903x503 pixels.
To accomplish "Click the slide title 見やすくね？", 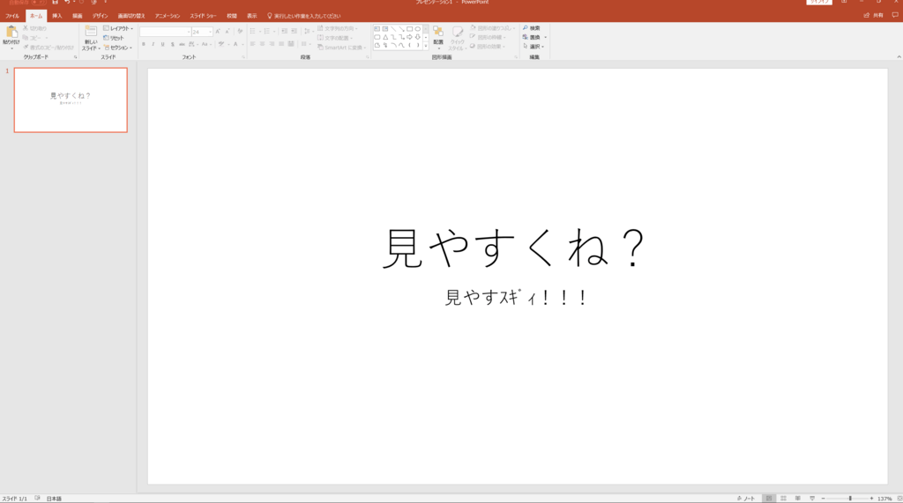I will click(x=514, y=248).
